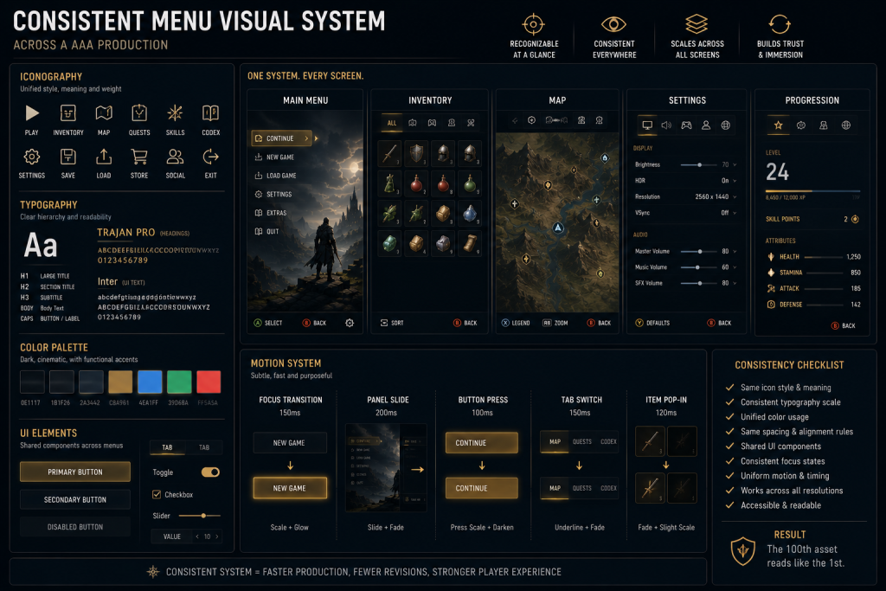Click Back in the Progression panel

[x=843, y=325]
